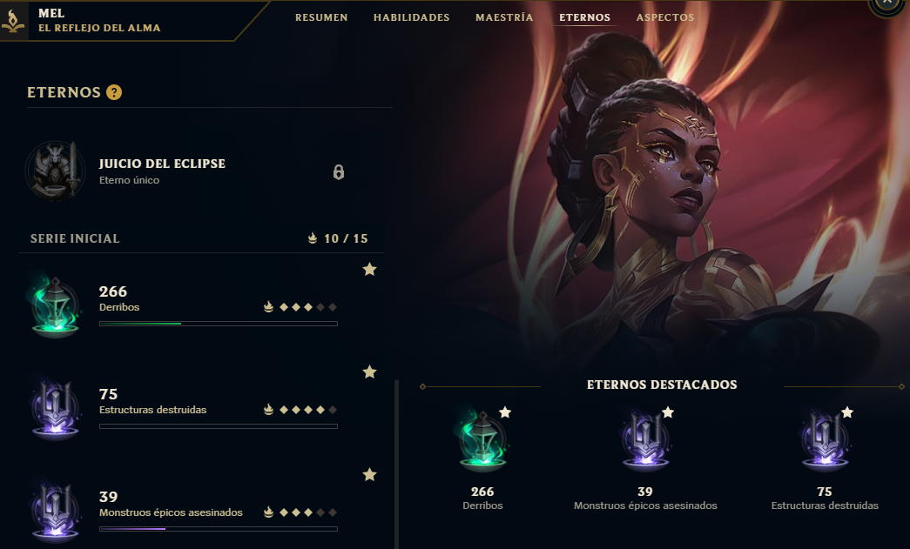Screen dimensions: 910x549
Task: Select featured Monstruos épicos asesinados with 39
Action: click(x=645, y=459)
